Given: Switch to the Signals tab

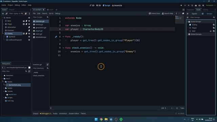Looking at the screenshot, I should [194, 14].
